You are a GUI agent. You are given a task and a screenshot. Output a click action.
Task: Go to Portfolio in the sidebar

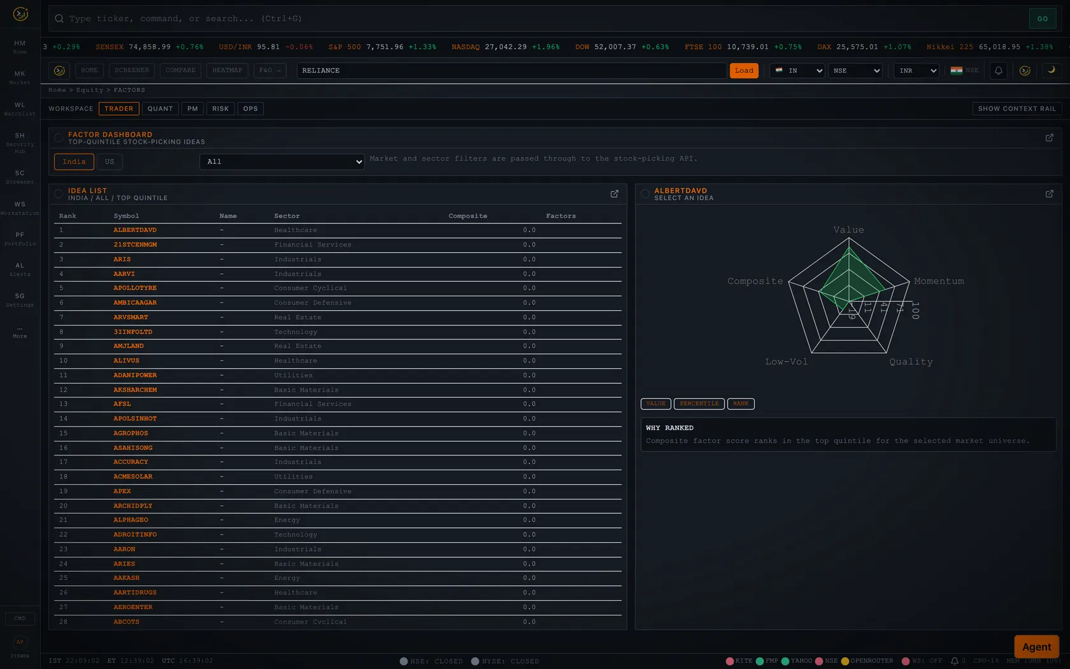[x=20, y=238]
